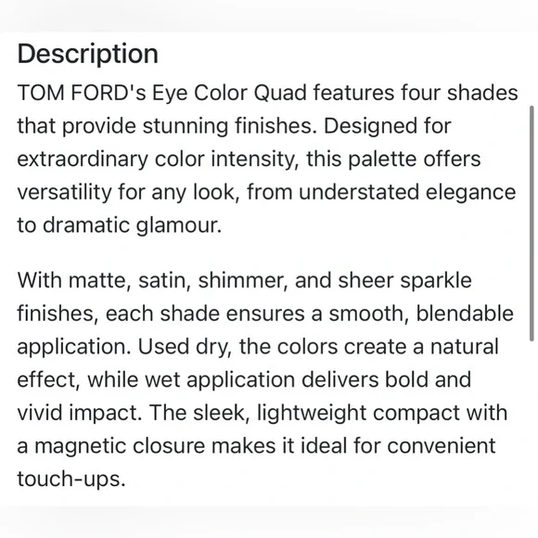
Task: Click the phrase "Used dry"
Action: [x=186, y=347]
